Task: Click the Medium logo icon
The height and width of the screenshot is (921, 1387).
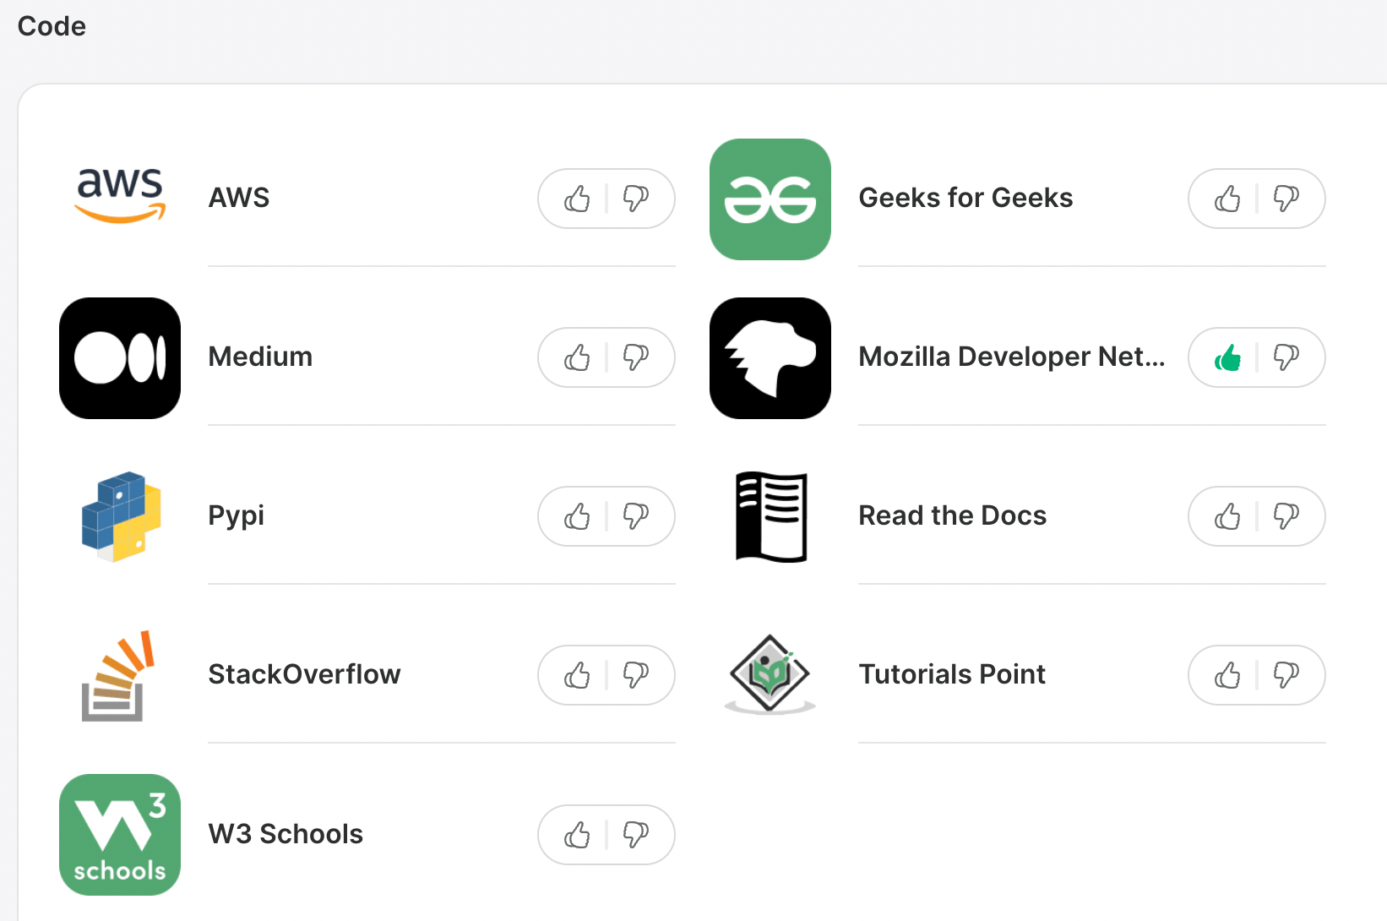Action: [x=120, y=358]
